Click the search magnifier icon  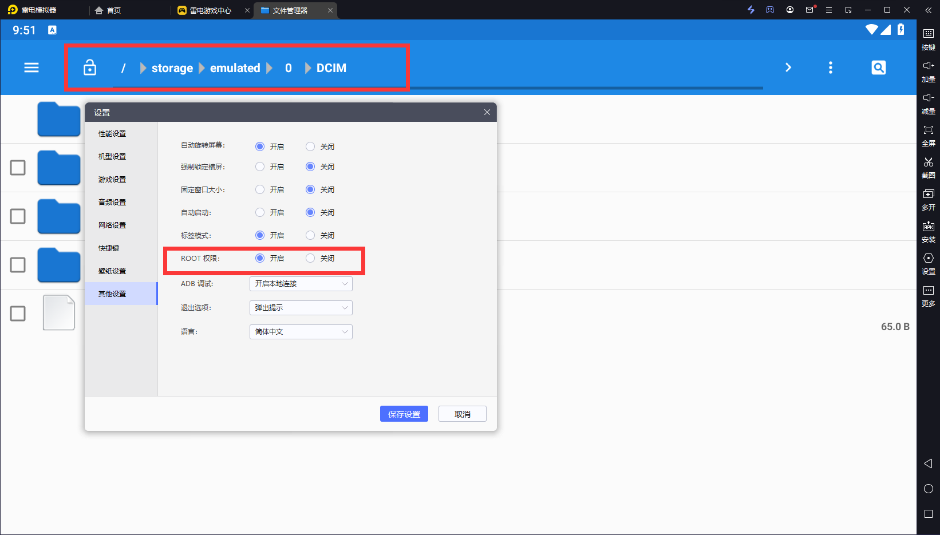coord(878,68)
